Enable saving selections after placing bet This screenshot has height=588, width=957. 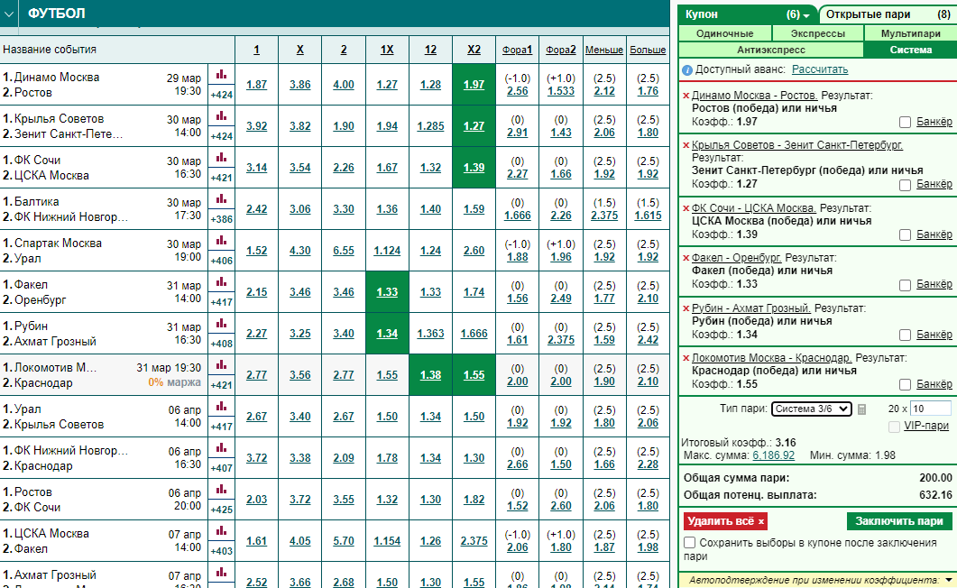coord(690,542)
